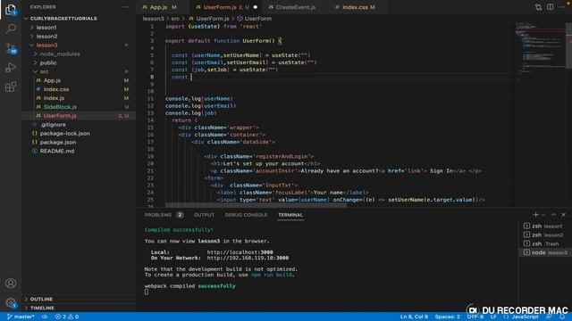This screenshot has height=321, width=572.
Task: Select the zsh Trash terminal
Action: click(x=545, y=243)
